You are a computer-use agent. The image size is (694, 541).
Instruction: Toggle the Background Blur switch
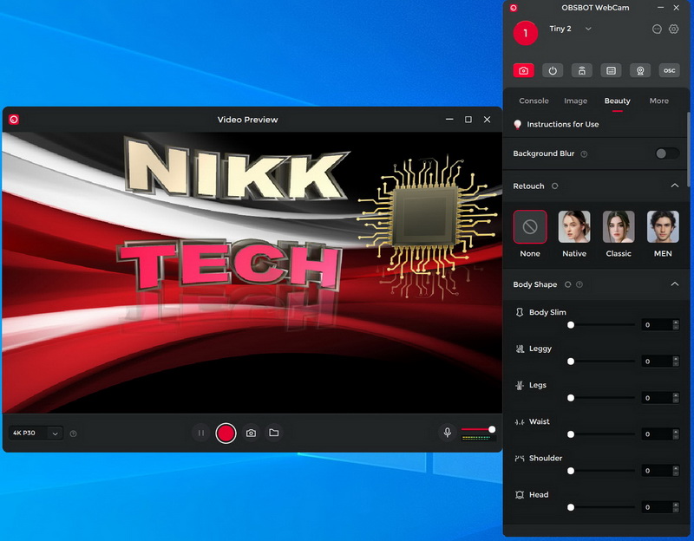pos(666,153)
